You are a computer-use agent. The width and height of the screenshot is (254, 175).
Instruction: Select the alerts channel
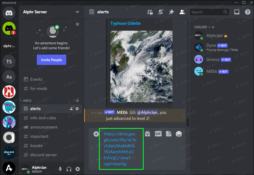51,109
